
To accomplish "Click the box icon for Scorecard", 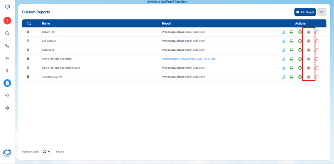I will tap(309, 50).
